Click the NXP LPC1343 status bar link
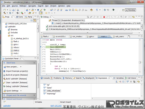 [56, 106]
